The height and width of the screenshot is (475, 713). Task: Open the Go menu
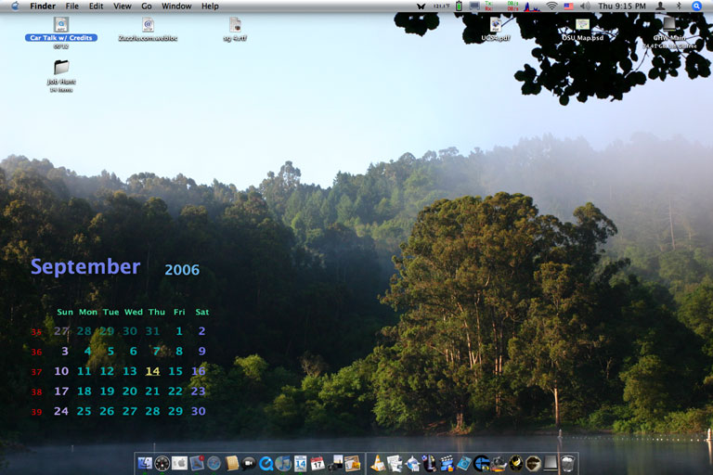tap(147, 6)
